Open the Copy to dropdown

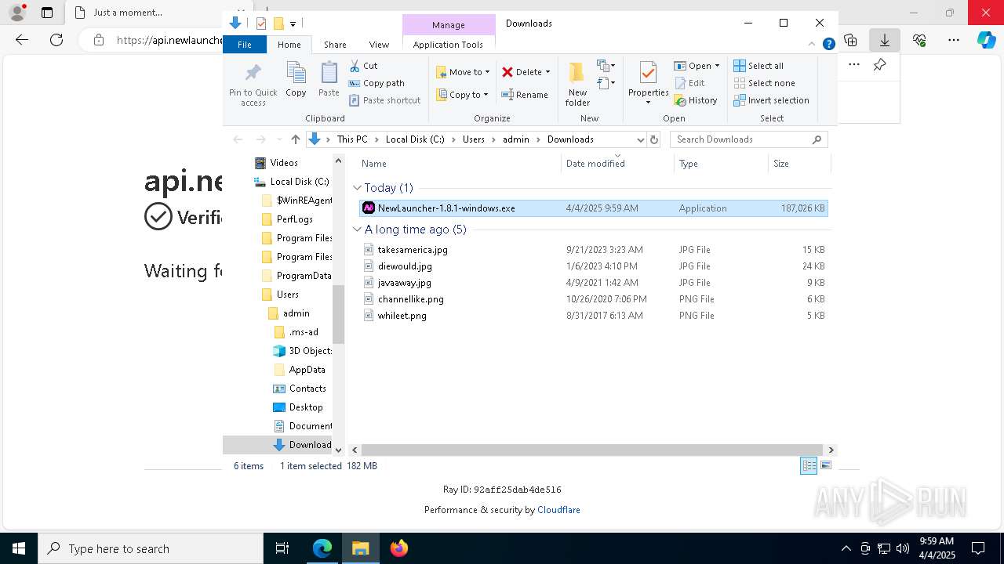[462, 95]
